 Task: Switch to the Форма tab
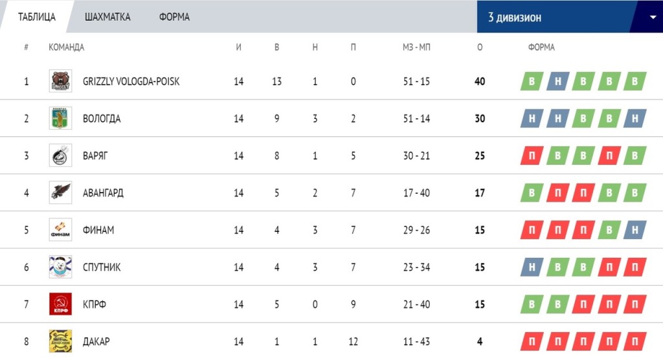click(x=174, y=17)
